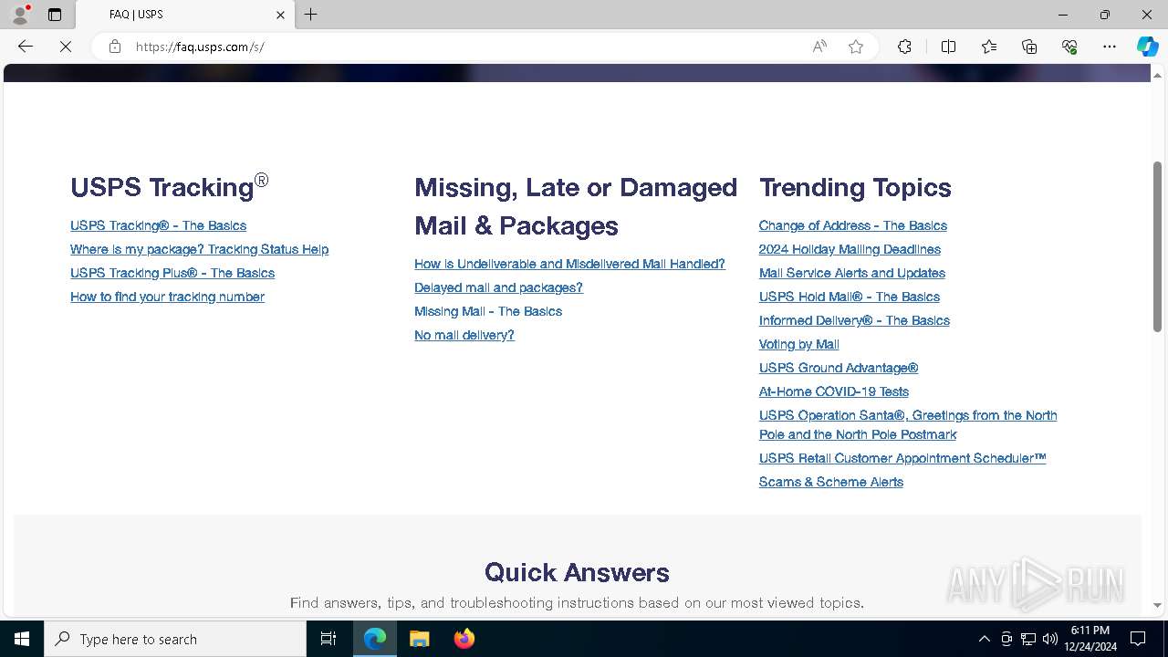Image resolution: width=1168 pixels, height=657 pixels.
Task: Open How is Undeliverable and Misdelivered Mail Handled
Action: 569,264
